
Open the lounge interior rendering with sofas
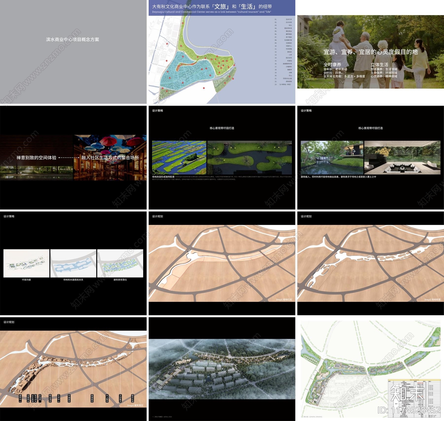402,158
